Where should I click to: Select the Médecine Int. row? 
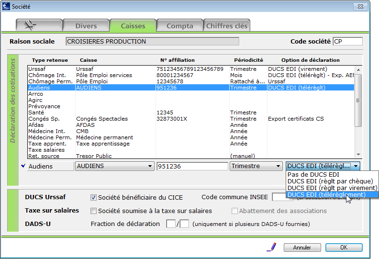click(x=191, y=131)
